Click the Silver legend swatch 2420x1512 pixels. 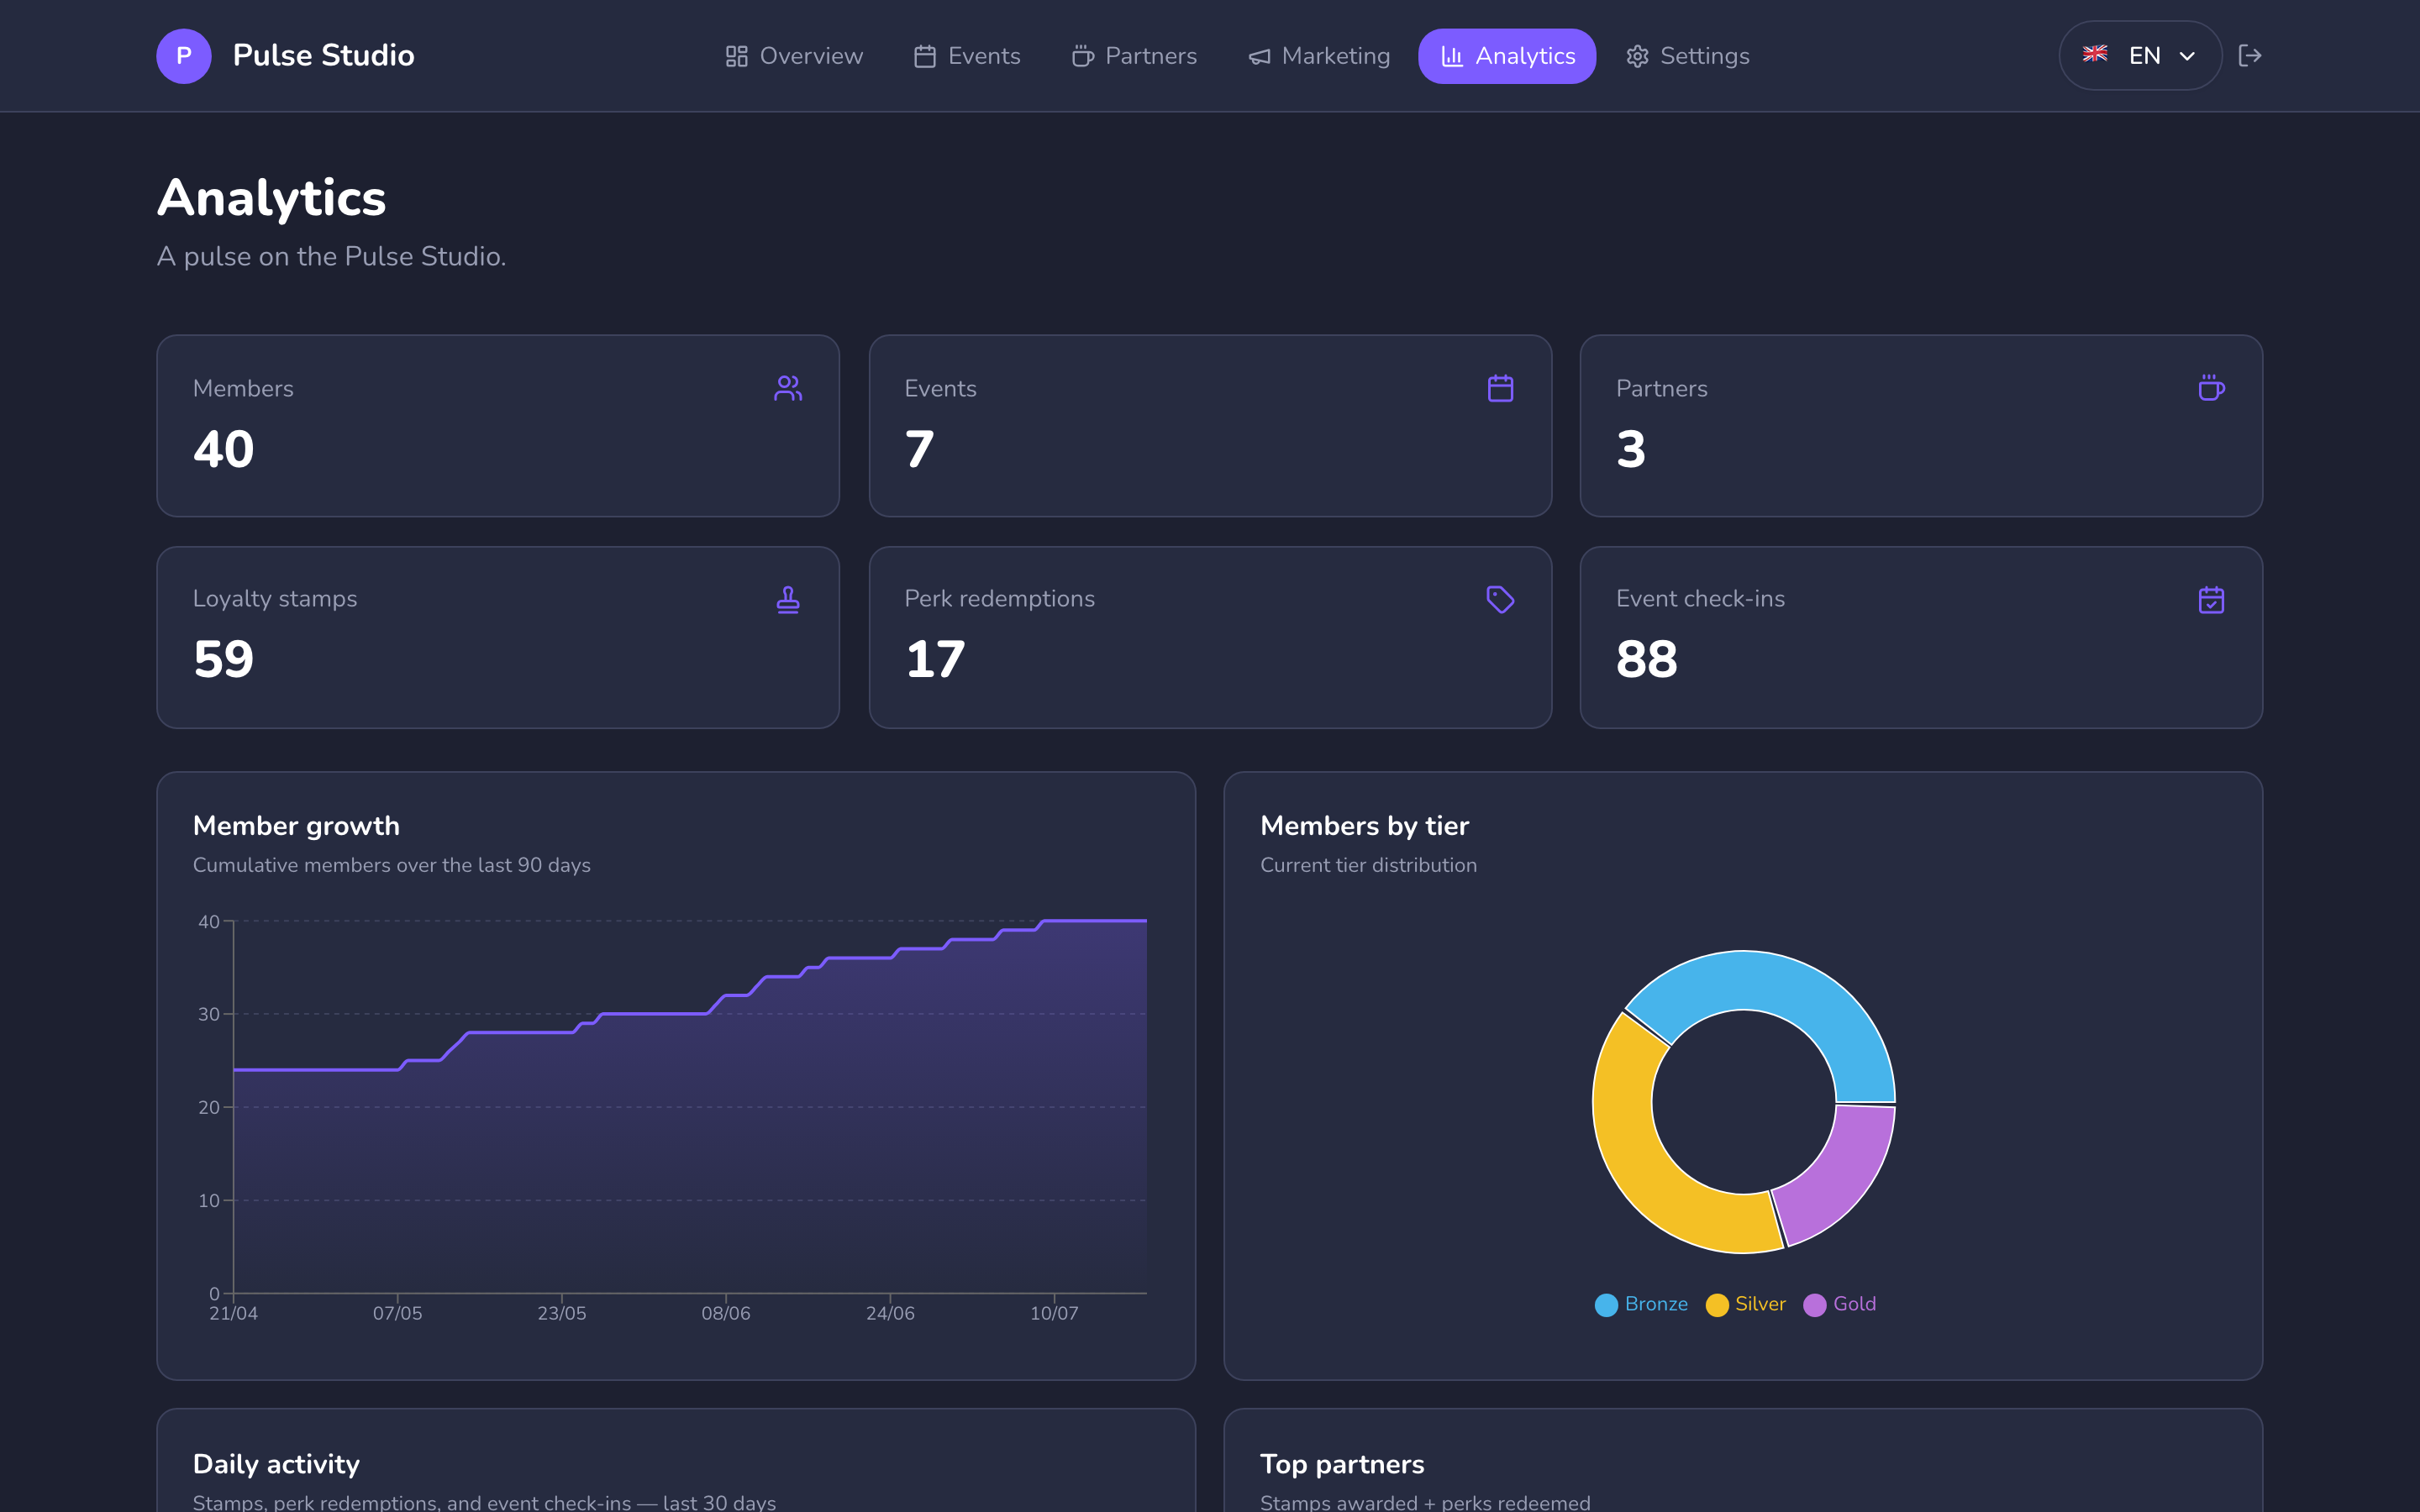point(1717,1305)
